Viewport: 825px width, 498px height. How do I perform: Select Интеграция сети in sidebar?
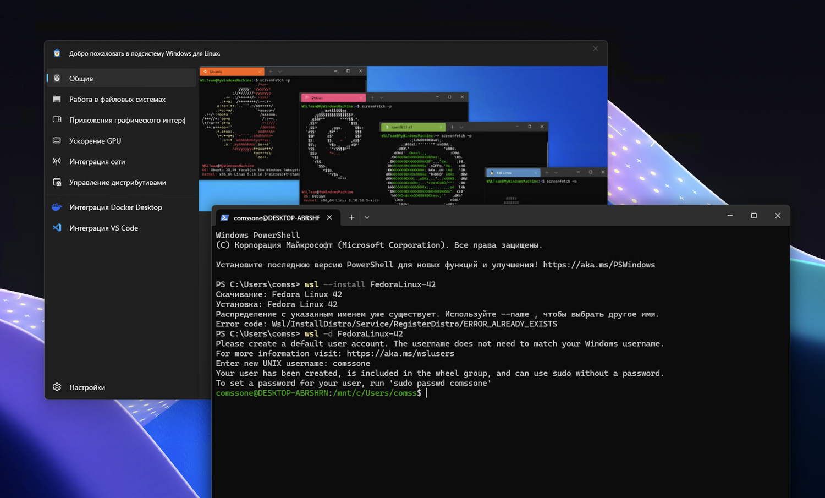[122, 162]
